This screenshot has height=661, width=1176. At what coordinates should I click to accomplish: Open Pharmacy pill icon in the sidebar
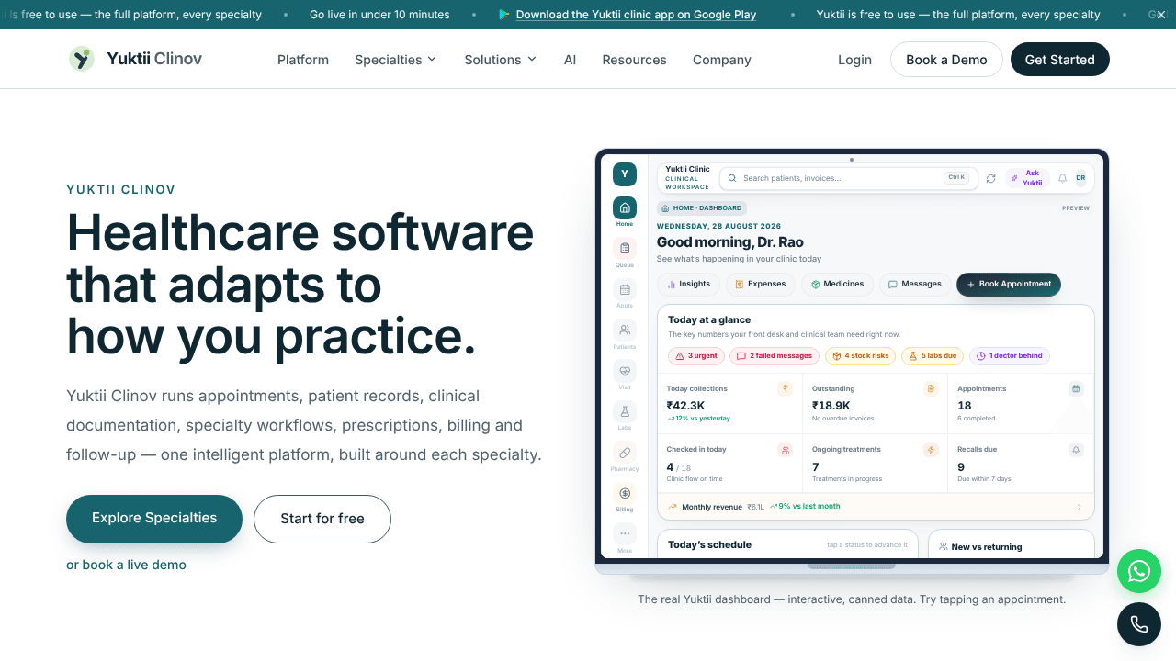tap(625, 453)
